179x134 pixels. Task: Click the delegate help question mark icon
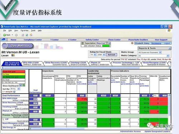[x=14, y=92]
